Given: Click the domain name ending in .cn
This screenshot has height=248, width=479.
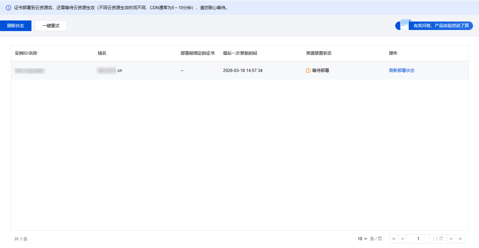Looking at the screenshot, I should [110, 71].
